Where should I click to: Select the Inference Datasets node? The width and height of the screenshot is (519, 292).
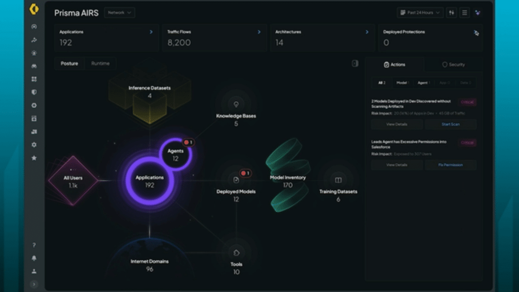point(150,92)
